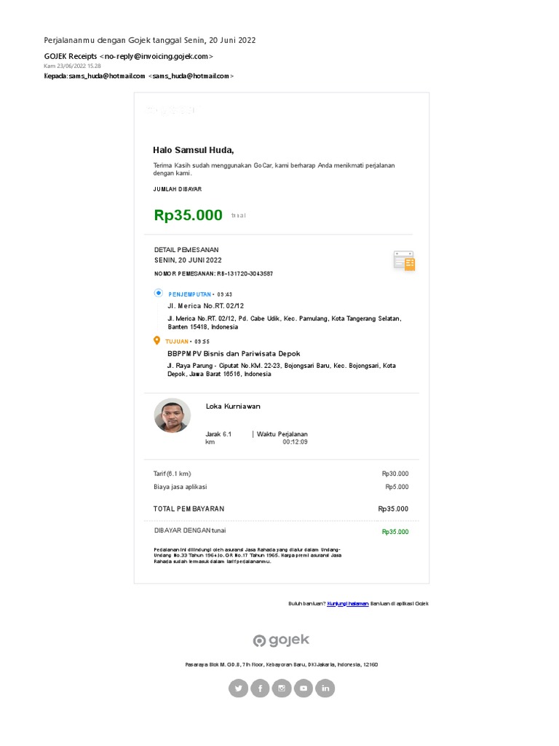Click the TUJUAN destination label
Viewport: 559px width, 746px height.
click(x=177, y=342)
